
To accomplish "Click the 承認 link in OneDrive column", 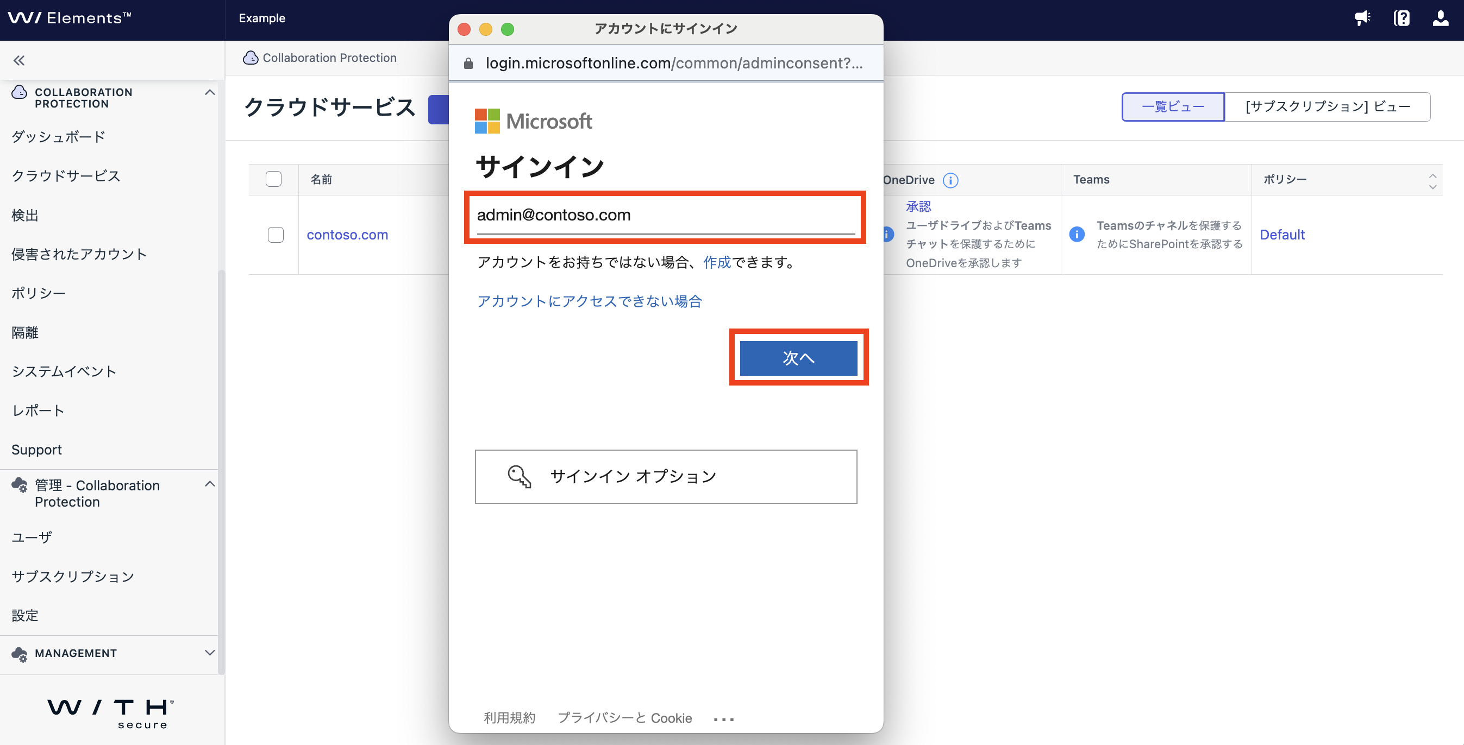I will (918, 206).
